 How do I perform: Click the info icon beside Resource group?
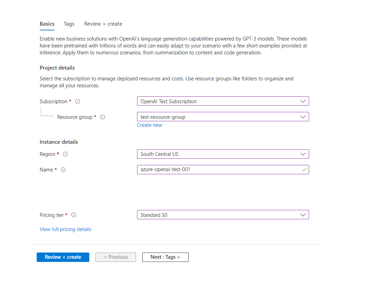[102, 117]
